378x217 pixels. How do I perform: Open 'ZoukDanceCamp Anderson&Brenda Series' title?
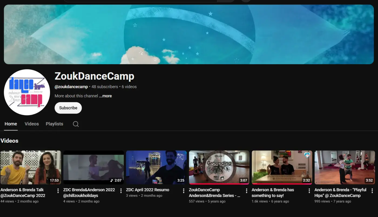click(x=215, y=193)
